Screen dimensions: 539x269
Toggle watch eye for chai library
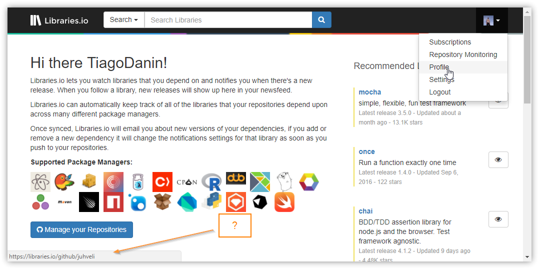click(498, 219)
